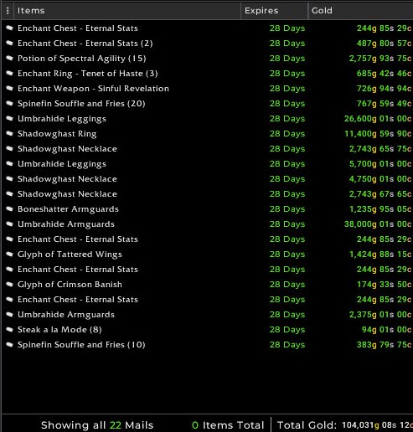Click 28 Days expiry for Shadowghast Ring

287,134
